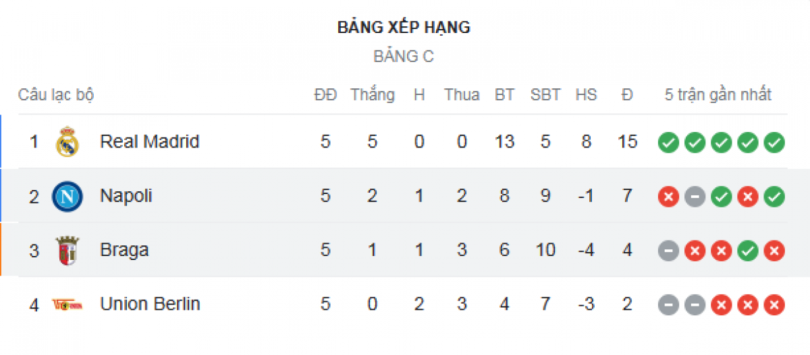This screenshot has width=810, height=355.
Task: Click the Real Madrid club crest
Action: 67,142
